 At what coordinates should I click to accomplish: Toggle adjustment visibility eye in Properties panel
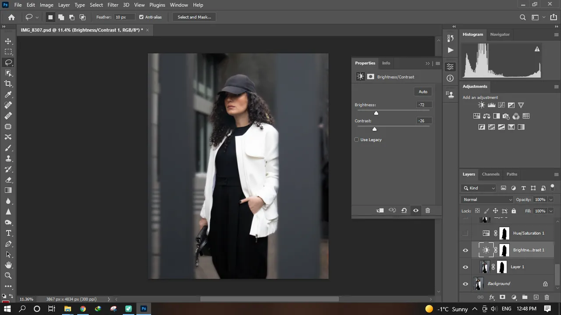tap(416, 210)
